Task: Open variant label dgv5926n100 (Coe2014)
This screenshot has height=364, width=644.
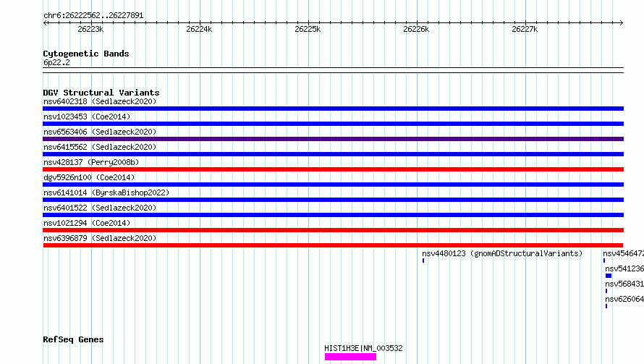Action: [89, 177]
